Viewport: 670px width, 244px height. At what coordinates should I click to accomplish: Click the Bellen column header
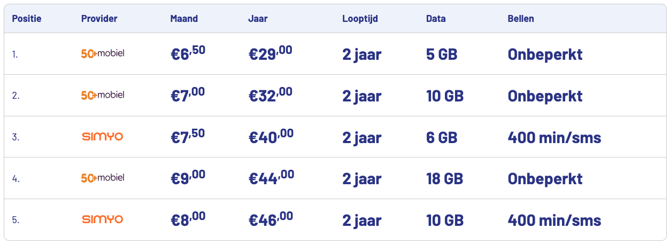pyautogui.click(x=521, y=19)
